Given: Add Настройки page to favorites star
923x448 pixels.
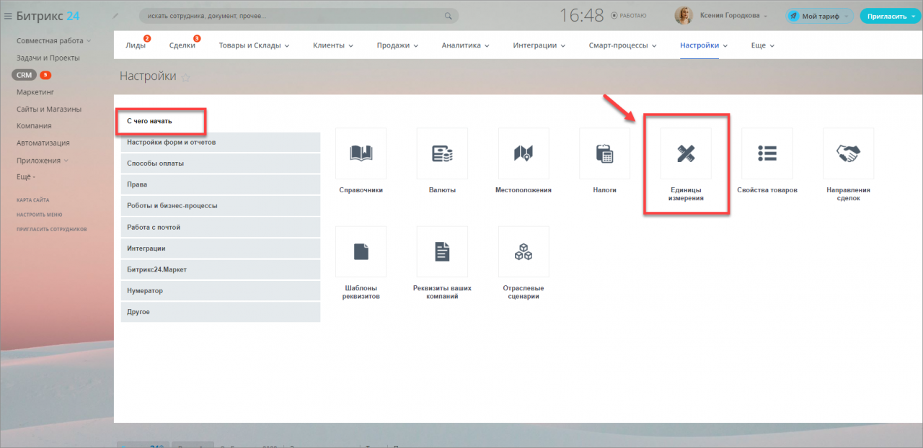Looking at the screenshot, I should 185,77.
